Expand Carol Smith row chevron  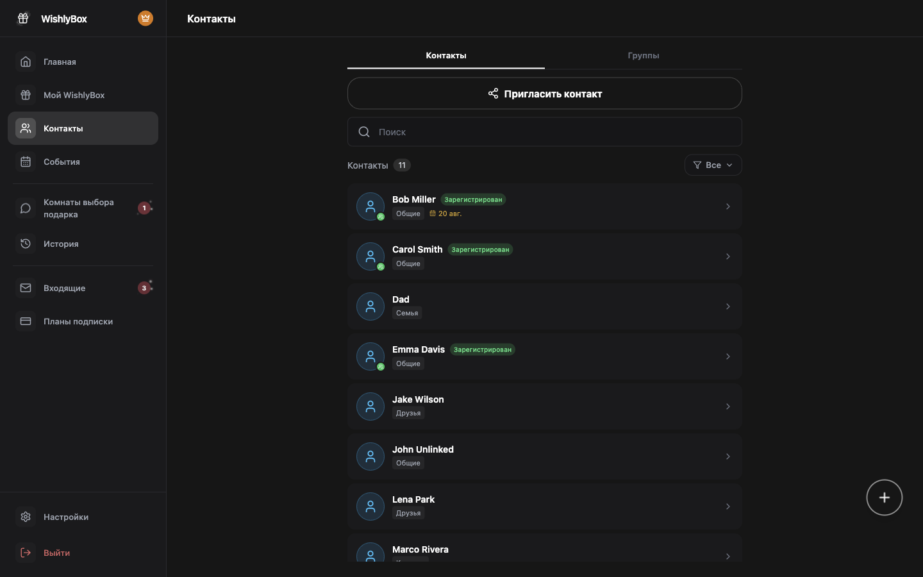(x=728, y=256)
